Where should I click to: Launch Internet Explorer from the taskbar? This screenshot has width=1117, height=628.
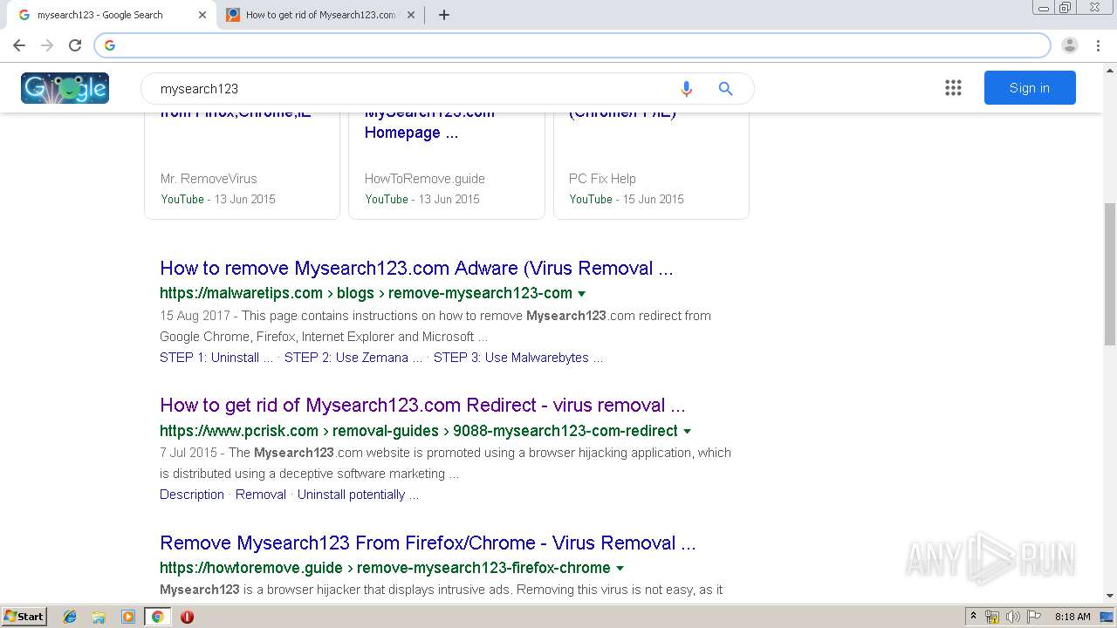point(70,617)
